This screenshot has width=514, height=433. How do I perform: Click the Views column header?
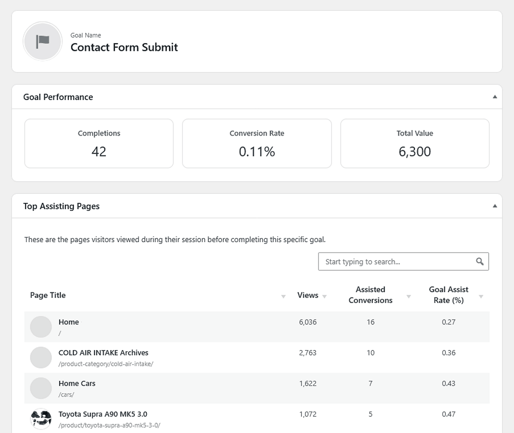[308, 295]
